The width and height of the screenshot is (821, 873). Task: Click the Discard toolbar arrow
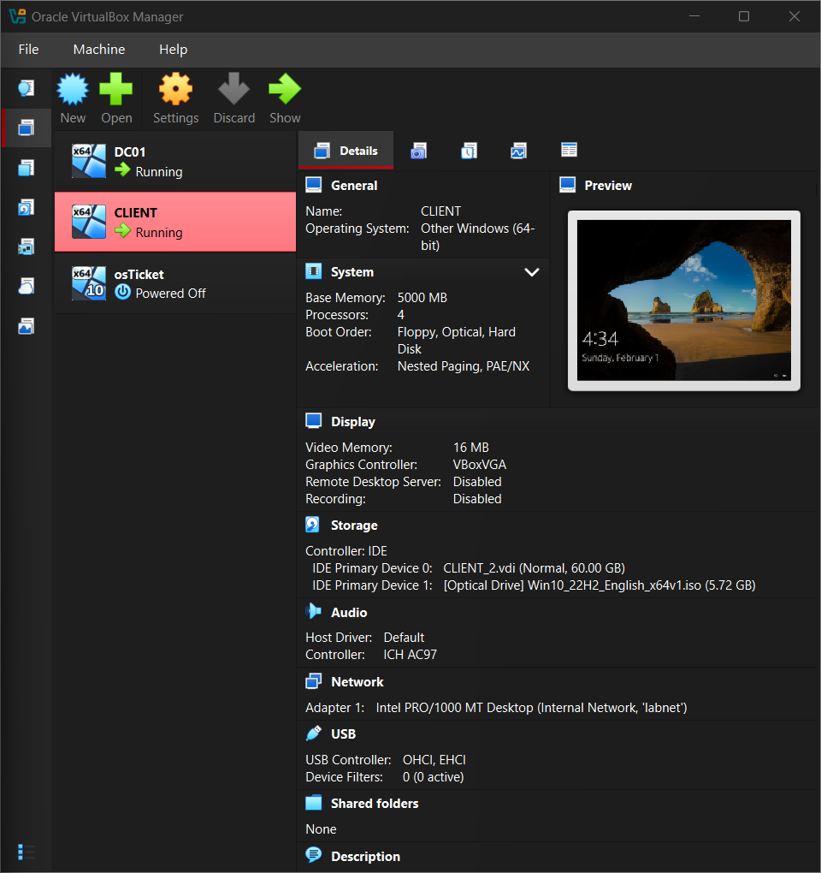pyautogui.click(x=234, y=98)
